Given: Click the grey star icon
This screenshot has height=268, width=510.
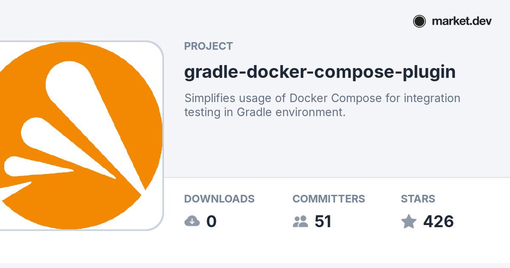Looking at the screenshot, I should point(409,221).
